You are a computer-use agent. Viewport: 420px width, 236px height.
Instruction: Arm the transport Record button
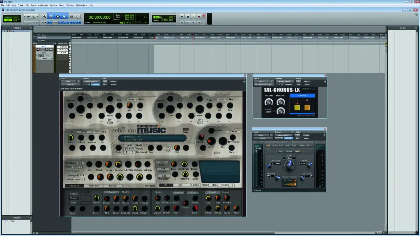click(x=199, y=16)
